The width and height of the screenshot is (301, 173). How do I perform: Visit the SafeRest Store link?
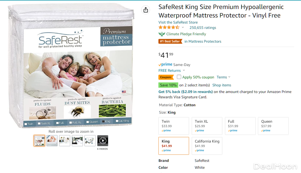pos(178,22)
